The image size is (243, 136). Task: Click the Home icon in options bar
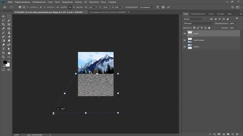5,7
